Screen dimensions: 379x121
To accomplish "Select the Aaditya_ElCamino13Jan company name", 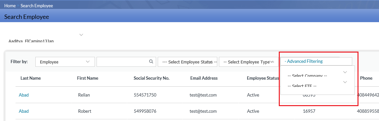I will pyautogui.click(x=31, y=41).
